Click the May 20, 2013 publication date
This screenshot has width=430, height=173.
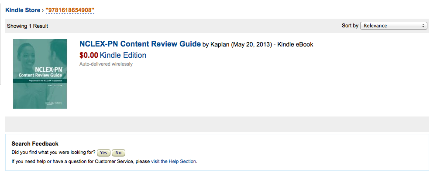[252, 44]
